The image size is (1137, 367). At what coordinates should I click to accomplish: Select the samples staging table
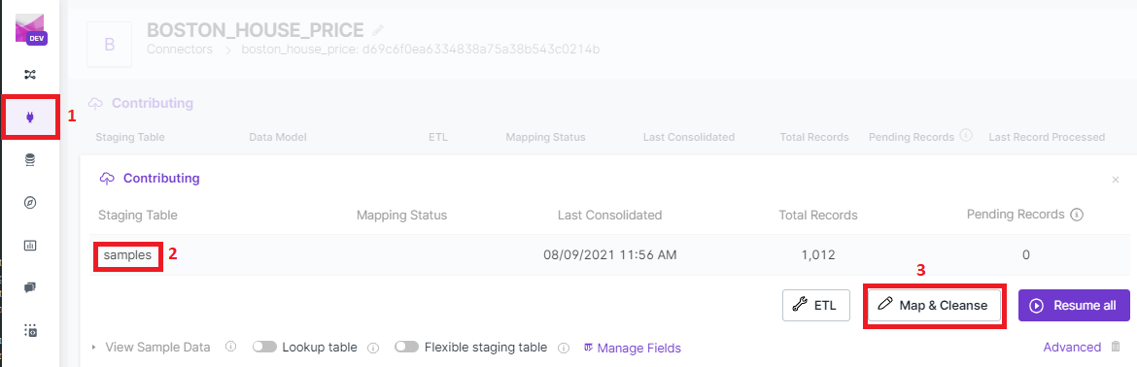[x=127, y=254]
